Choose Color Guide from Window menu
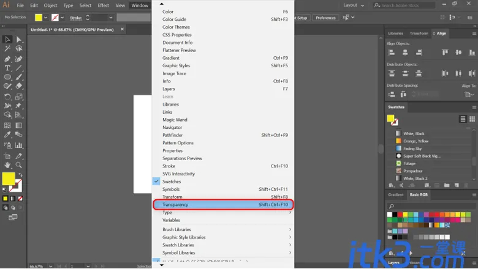The width and height of the screenshot is (478, 269). coord(223,19)
